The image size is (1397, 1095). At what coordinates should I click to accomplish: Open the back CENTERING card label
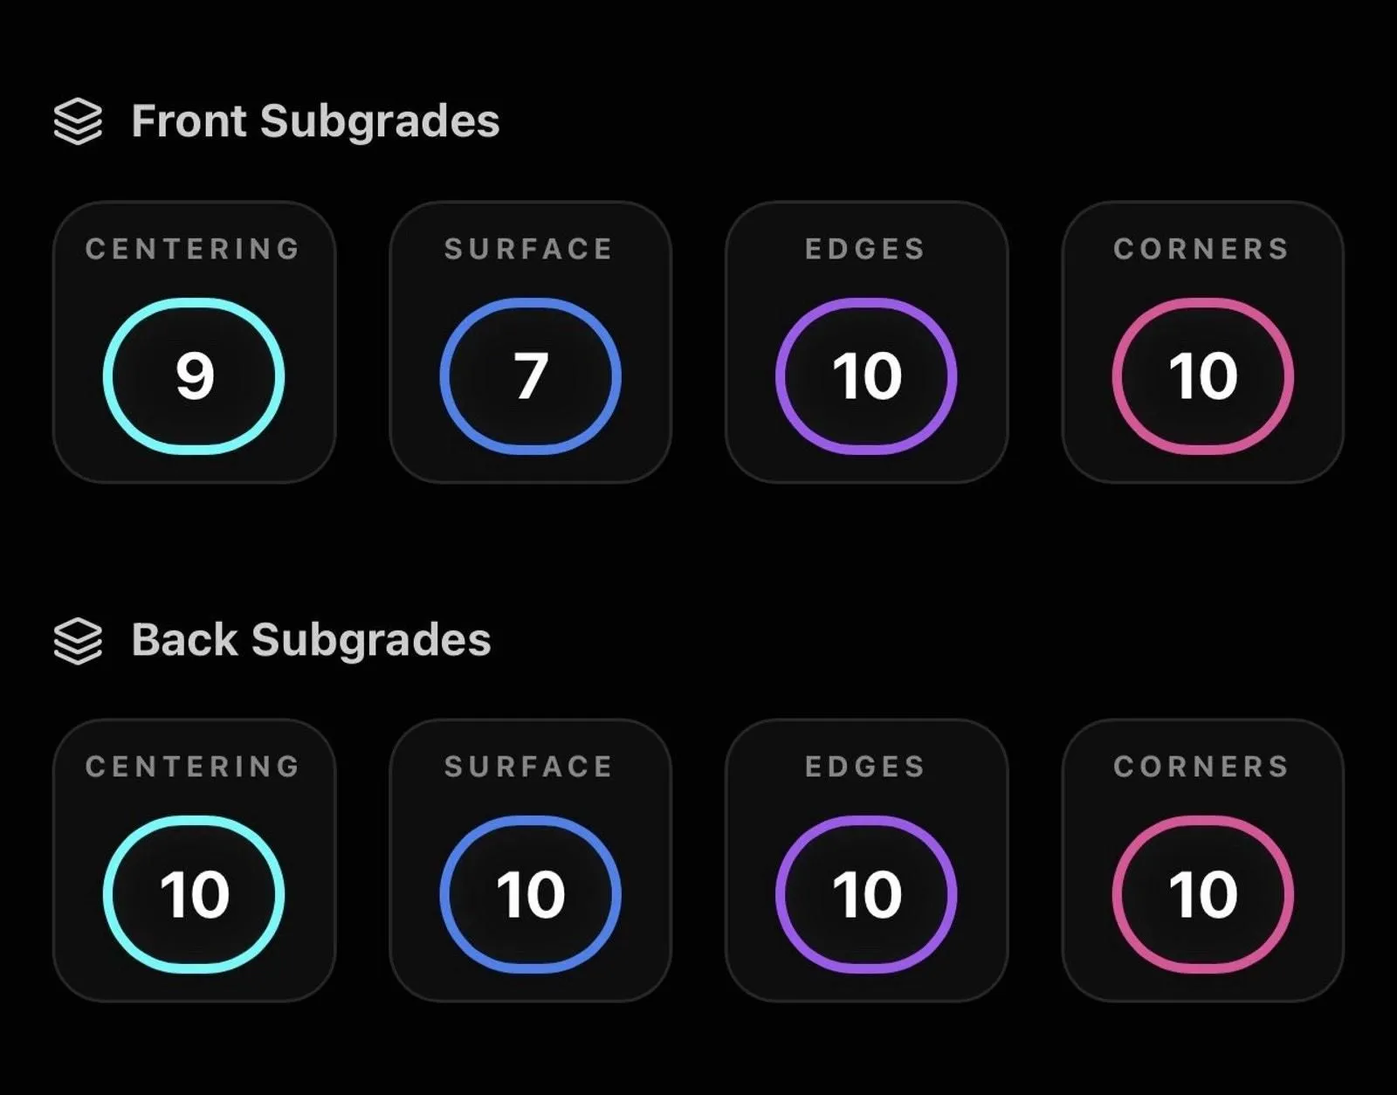coord(193,767)
